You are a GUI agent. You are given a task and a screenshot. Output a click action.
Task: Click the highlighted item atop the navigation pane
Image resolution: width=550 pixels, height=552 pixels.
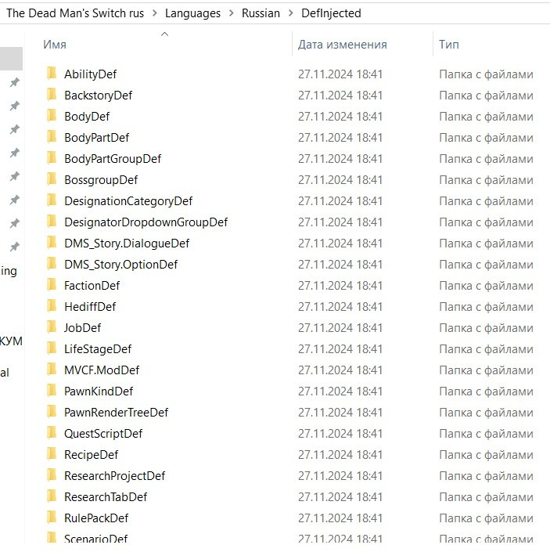click(11, 59)
